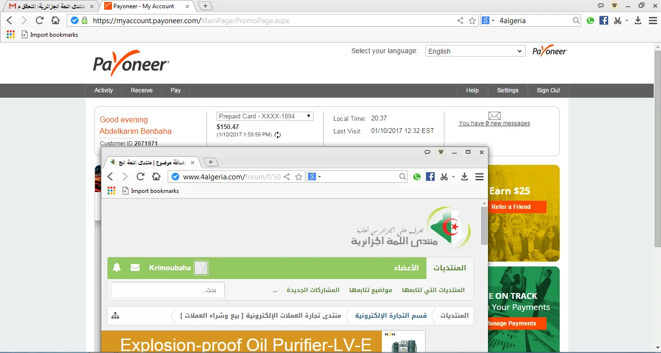Click the balance refresh icon next to date
Viewport: 661px width, 353px height.
278,135
